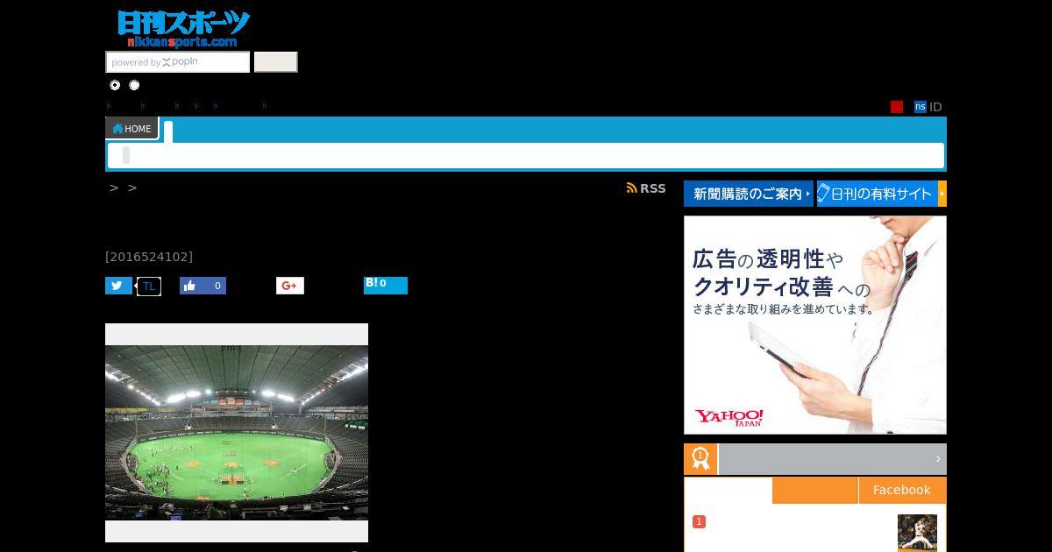Click the popIn search input field
Image resolution: width=1052 pixels, height=552 pixels.
[x=178, y=62]
